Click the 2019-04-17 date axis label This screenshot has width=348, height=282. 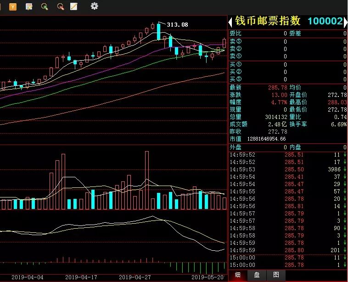point(81,277)
